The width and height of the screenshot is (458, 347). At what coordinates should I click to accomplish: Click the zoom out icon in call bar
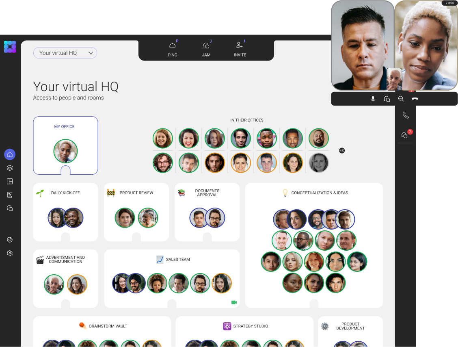(401, 99)
